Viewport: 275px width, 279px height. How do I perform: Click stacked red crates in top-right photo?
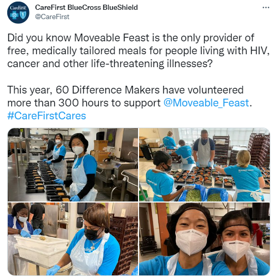258,150
